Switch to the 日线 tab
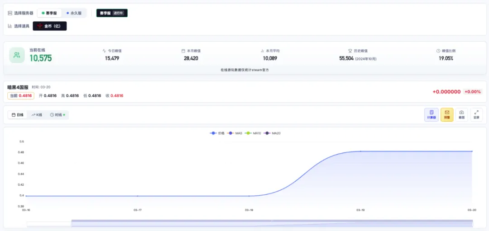 [x=18, y=115]
